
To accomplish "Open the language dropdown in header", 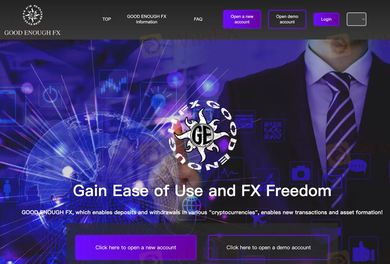I will 356,19.
